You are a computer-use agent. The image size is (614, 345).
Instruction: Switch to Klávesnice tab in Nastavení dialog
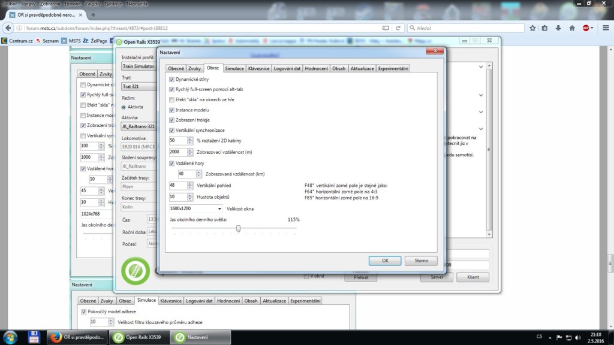point(259,68)
